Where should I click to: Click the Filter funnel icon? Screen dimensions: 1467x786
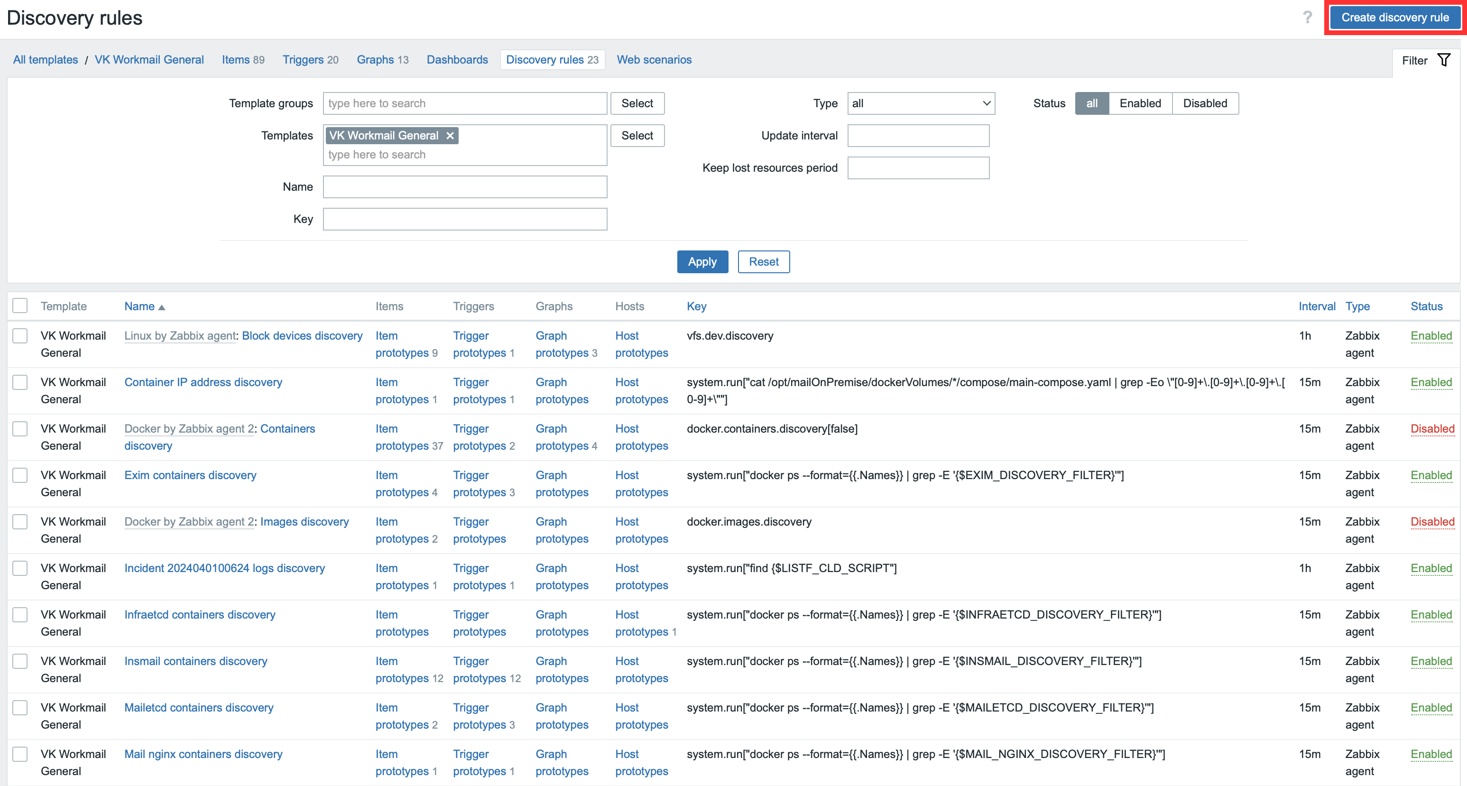(x=1444, y=60)
